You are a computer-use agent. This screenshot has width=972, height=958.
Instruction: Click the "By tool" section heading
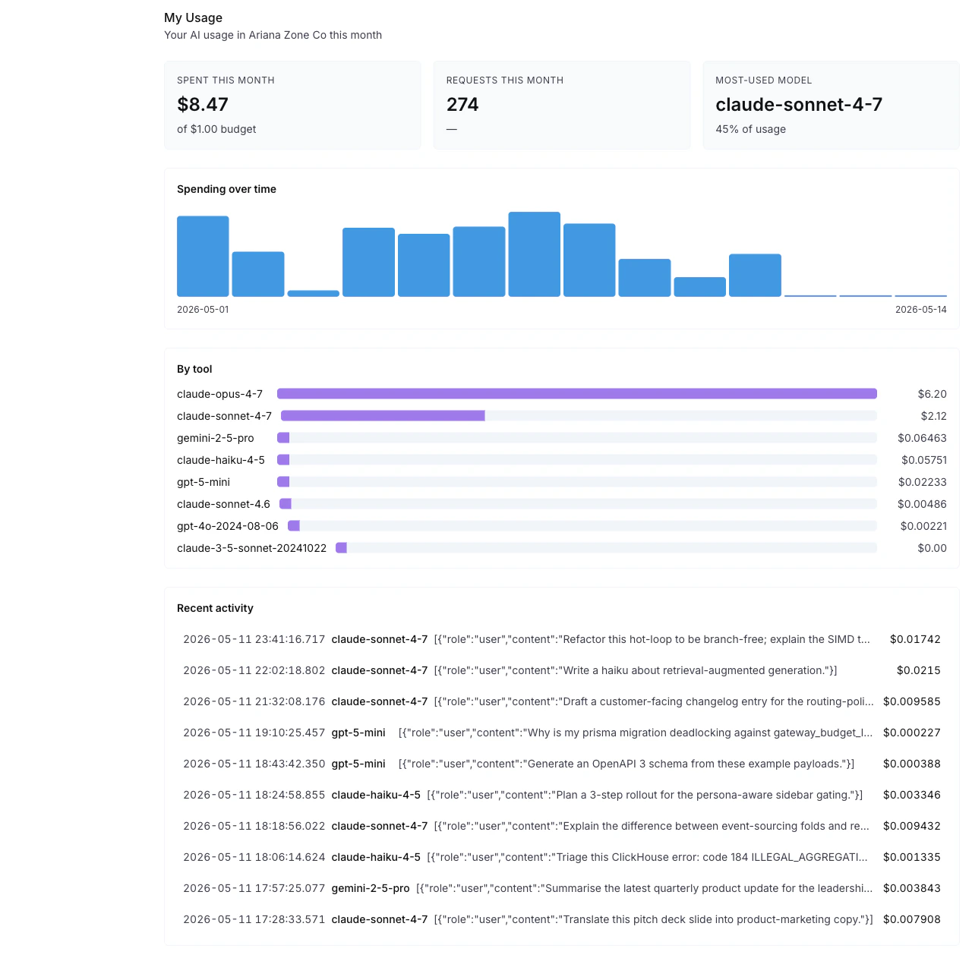pyautogui.click(x=194, y=369)
